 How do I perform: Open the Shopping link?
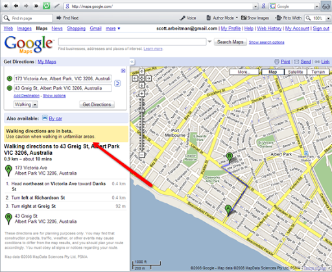[x=76, y=28]
